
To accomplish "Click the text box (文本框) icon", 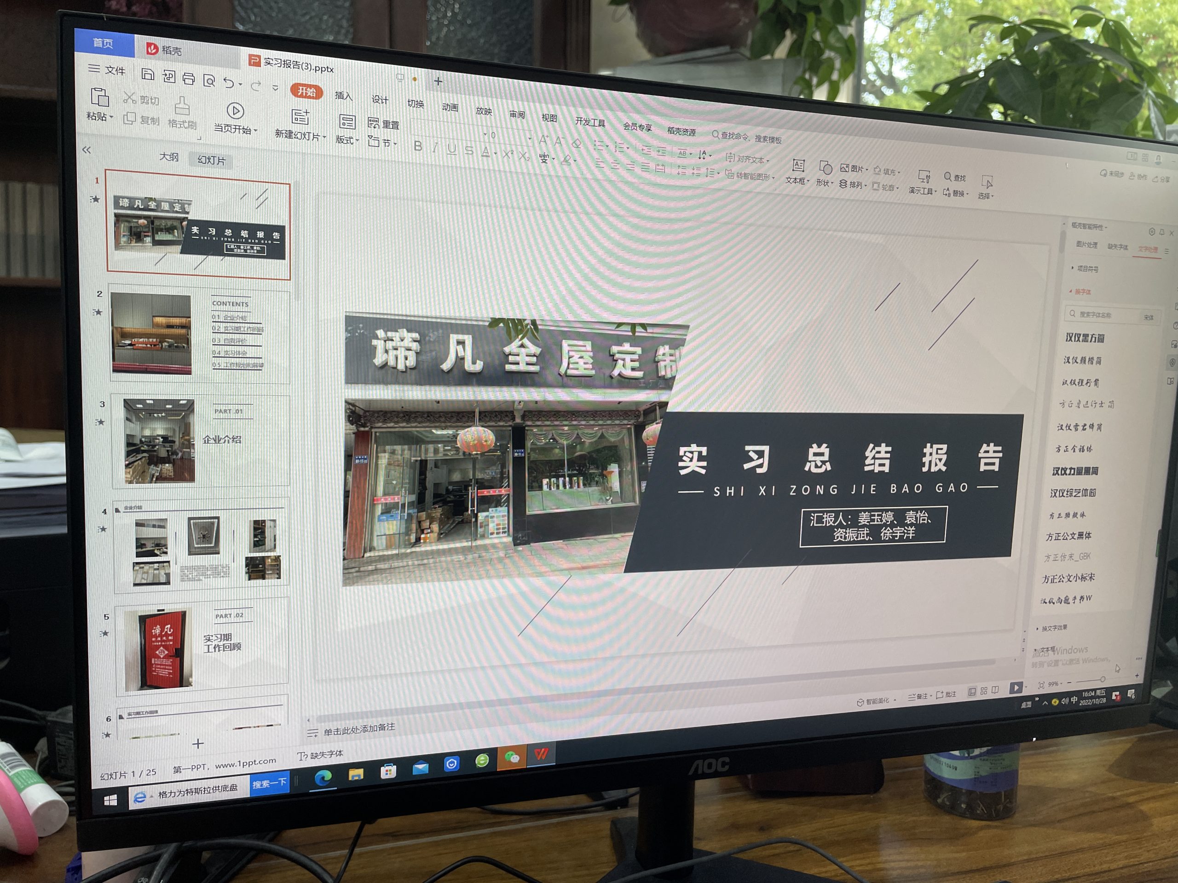I will pos(798,166).
